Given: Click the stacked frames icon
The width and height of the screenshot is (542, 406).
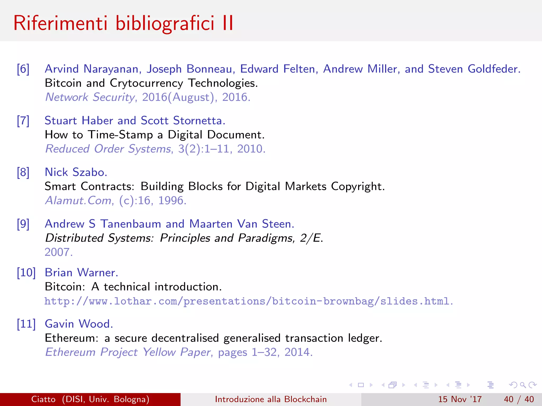Looking at the screenshot, I should [393, 385].
